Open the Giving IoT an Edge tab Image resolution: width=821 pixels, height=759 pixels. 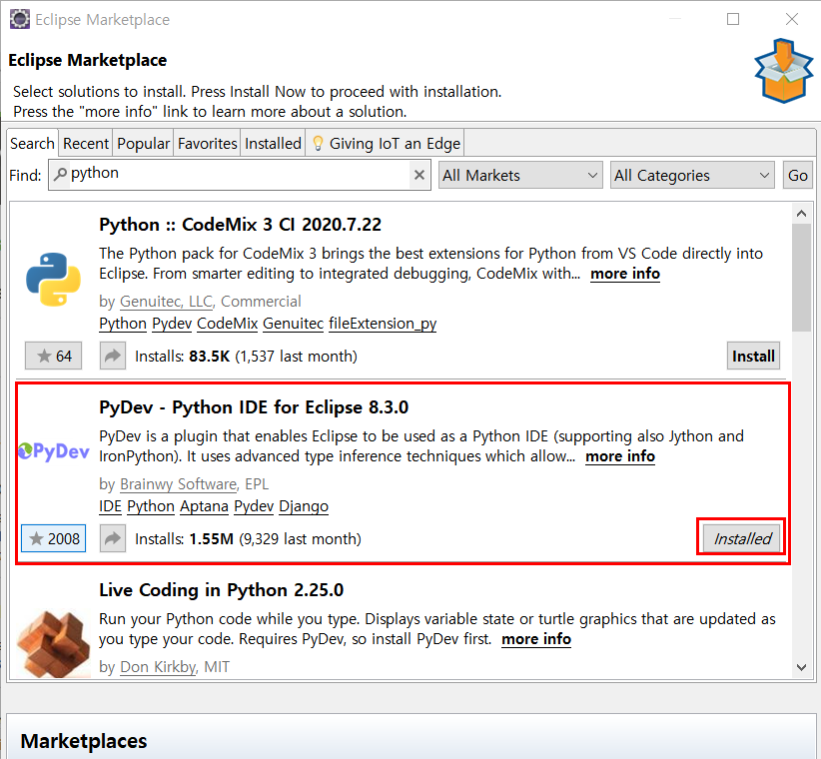[385, 144]
